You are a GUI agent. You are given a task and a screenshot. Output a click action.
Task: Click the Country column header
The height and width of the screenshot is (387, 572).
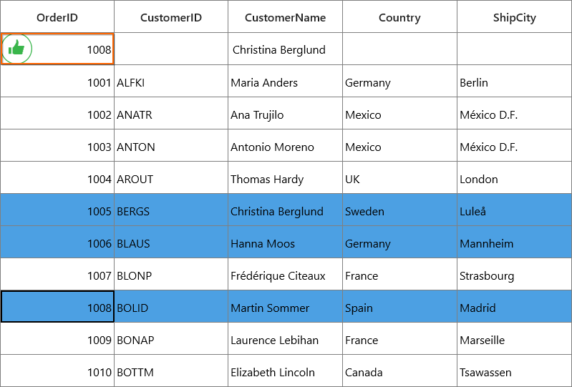tap(399, 16)
